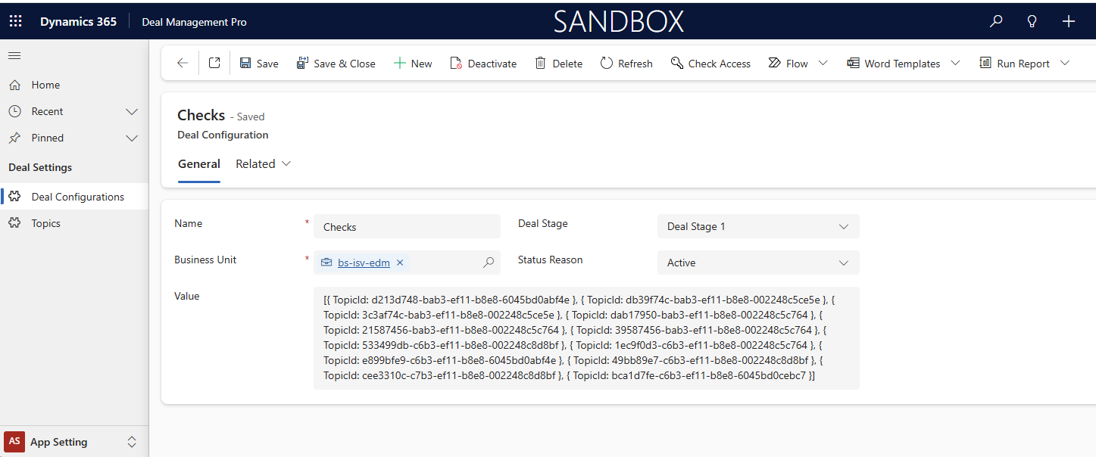Open record in new window icon

coord(214,64)
